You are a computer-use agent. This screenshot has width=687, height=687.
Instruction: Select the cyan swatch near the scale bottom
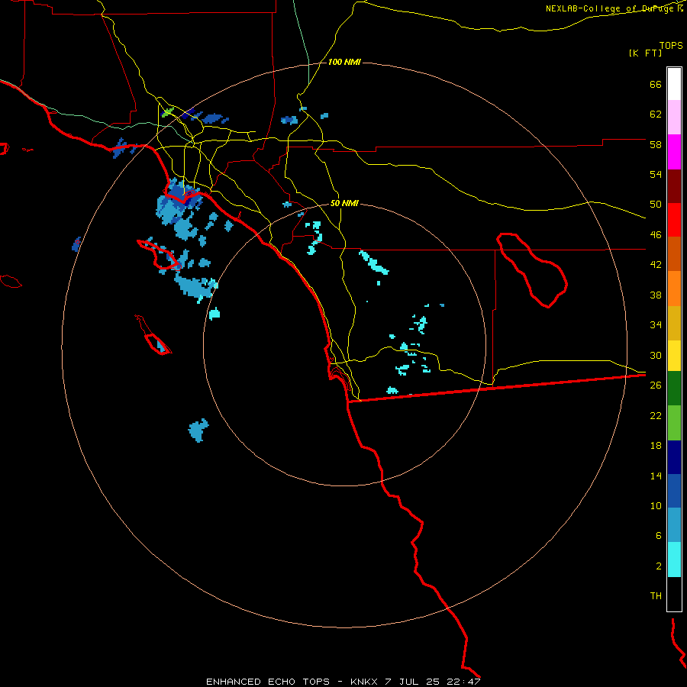674,560
